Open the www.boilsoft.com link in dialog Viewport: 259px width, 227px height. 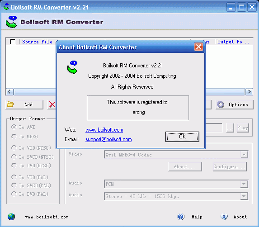tap(104, 130)
